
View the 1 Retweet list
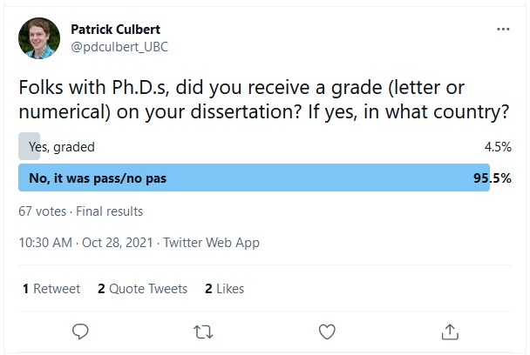51,289
